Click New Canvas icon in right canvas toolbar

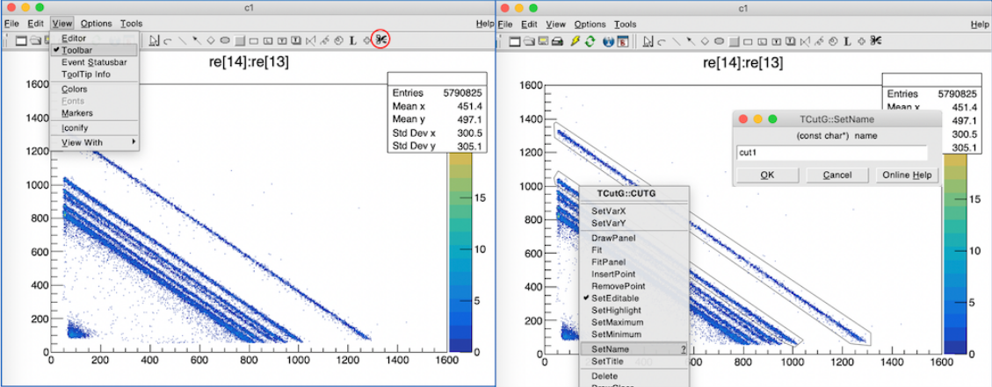click(x=515, y=41)
